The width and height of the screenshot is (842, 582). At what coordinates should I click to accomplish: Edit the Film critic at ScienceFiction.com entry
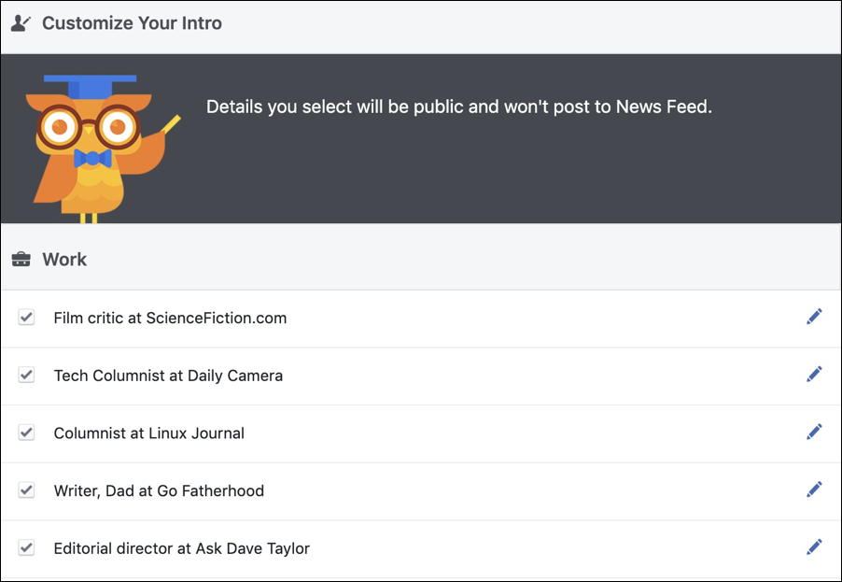(x=814, y=316)
